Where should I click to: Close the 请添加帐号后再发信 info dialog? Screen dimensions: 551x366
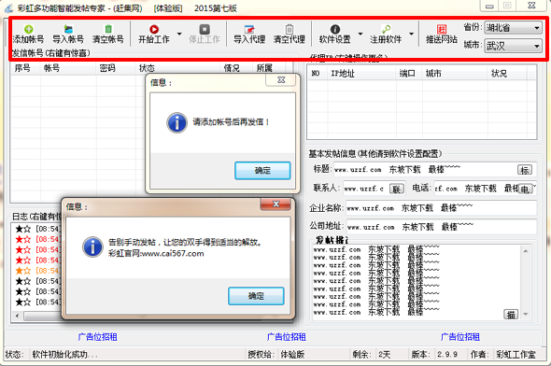(281, 80)
